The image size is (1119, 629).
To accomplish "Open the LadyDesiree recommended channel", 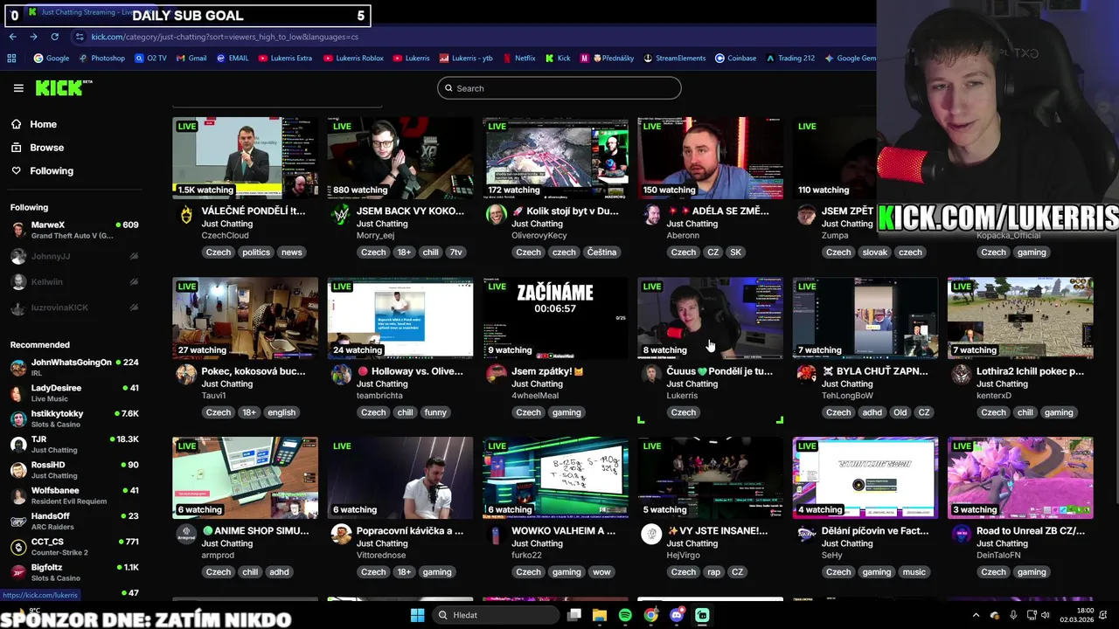I will click(x=74, y=392).
